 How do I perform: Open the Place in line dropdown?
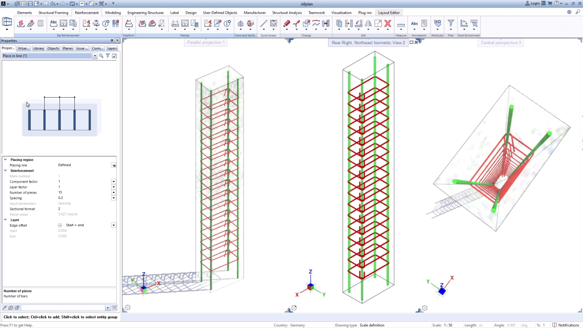point(95,55)
